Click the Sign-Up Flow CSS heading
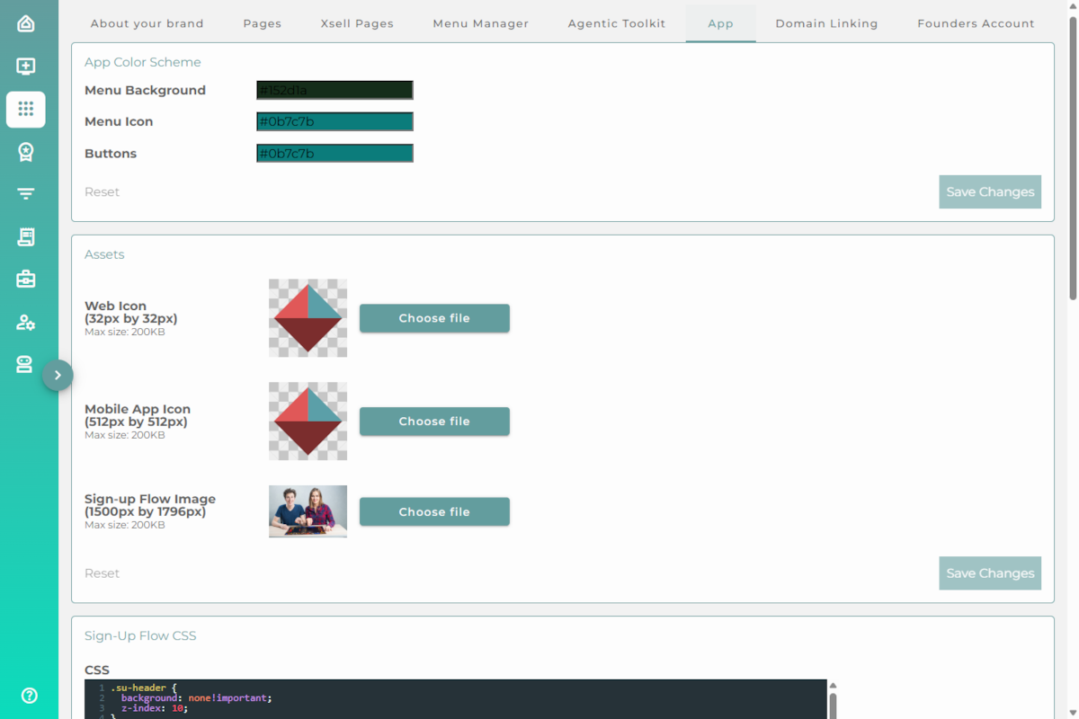This screenshot has width=1079, height=719. pos(140,635)
